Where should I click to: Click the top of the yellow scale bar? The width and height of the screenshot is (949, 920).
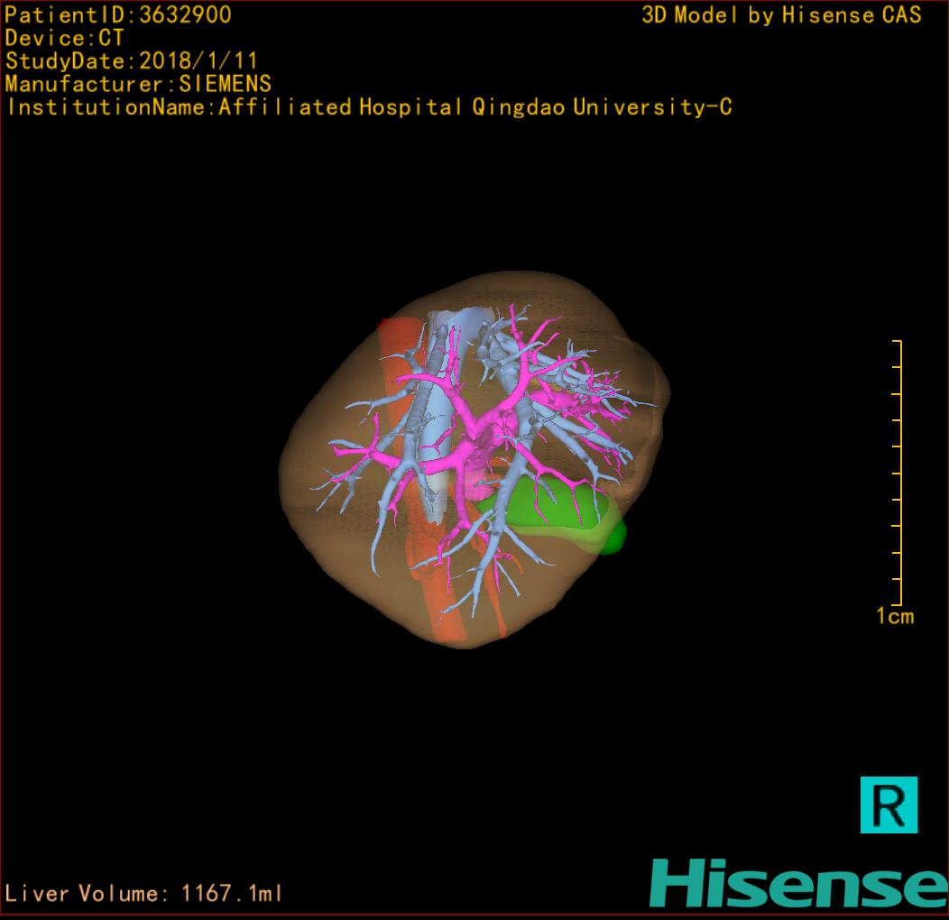897,343
